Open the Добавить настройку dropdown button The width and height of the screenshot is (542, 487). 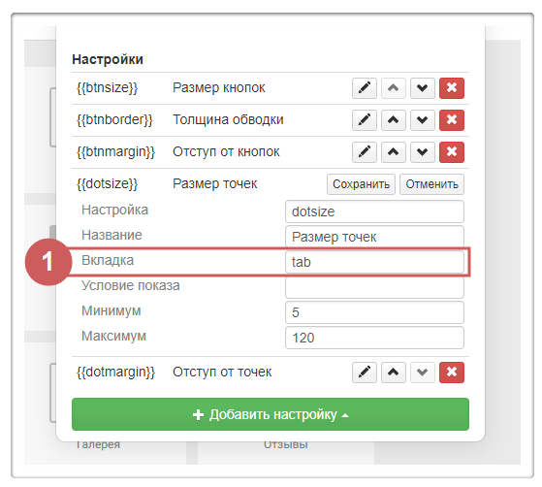click(x=271, y=414)
